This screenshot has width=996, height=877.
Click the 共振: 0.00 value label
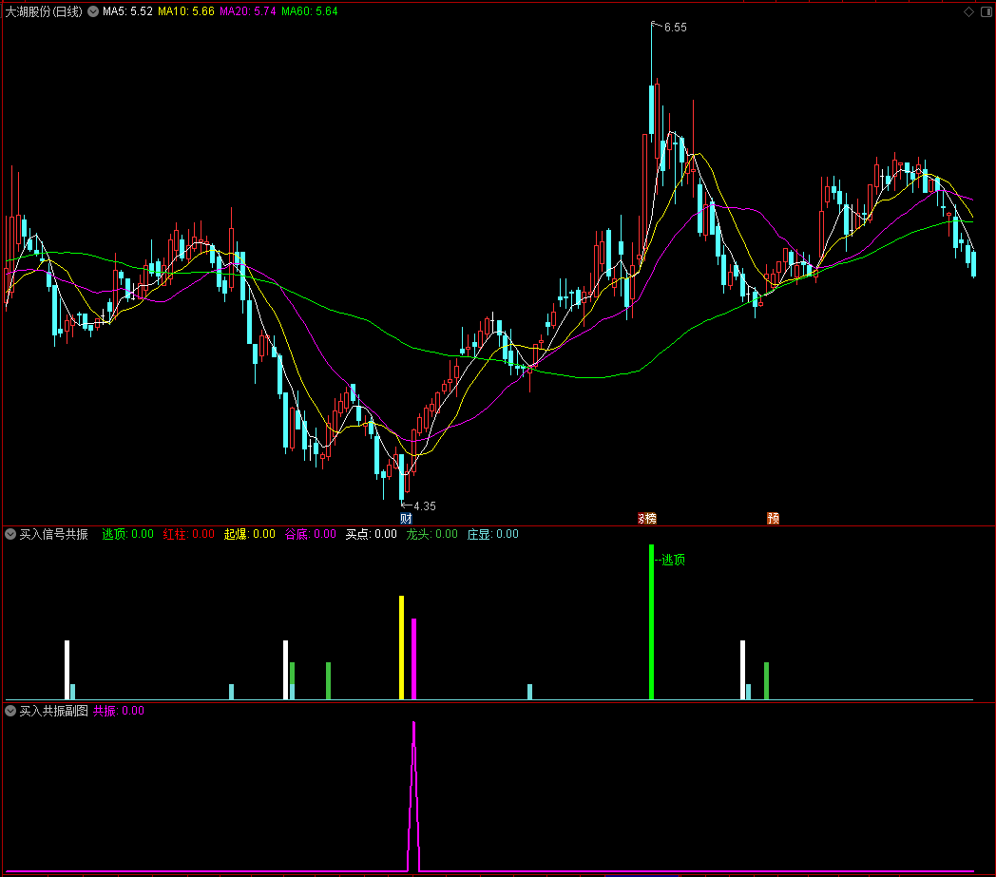tap(119, 711)
